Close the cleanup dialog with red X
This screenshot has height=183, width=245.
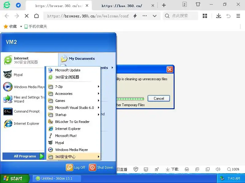pos(170,70)
